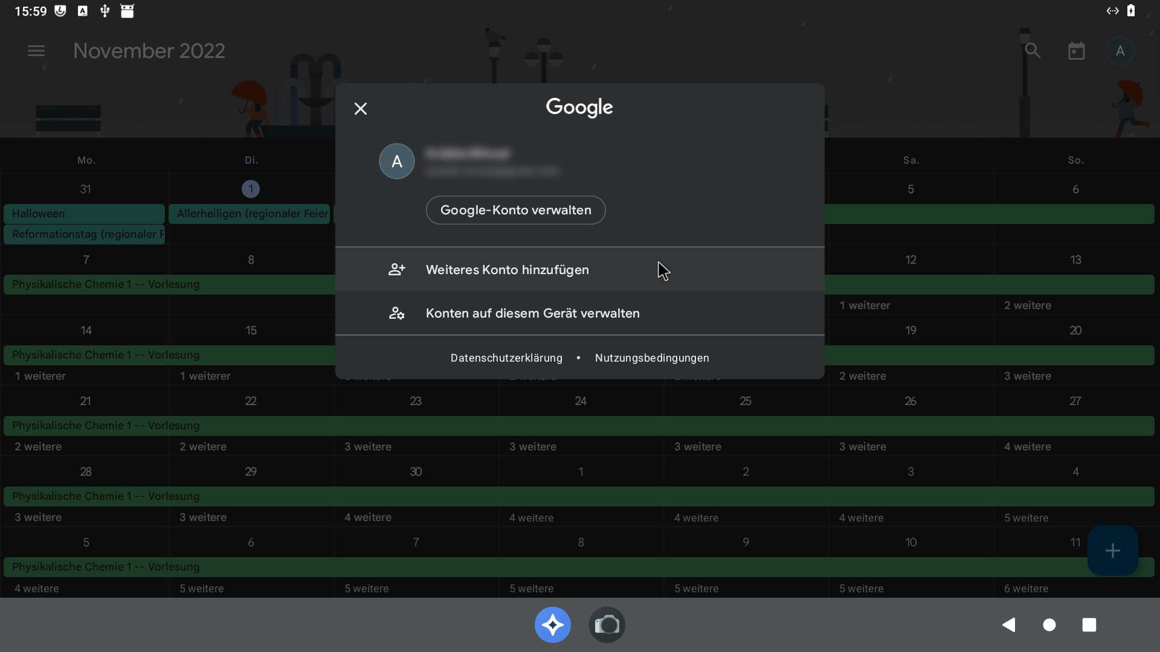
Task: Show '3 weitere' on Sunday 20
Action: [1028, 376]
